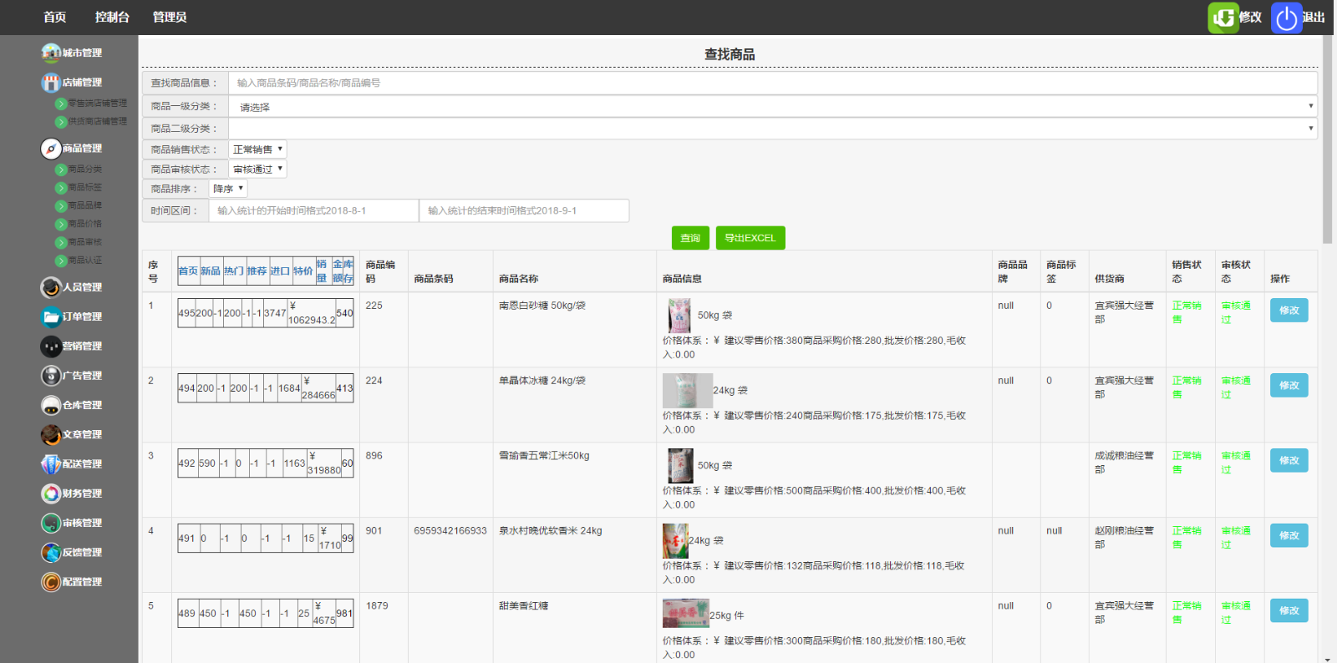
Task: Click the 店铺管理 store icon
Action: coord(51,82)
